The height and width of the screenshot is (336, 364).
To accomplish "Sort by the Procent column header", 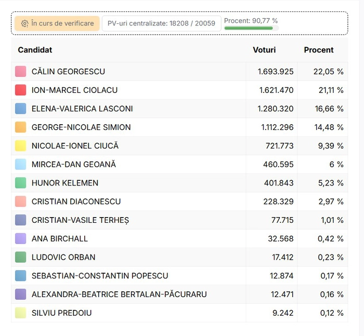I will tap(319, 50).
